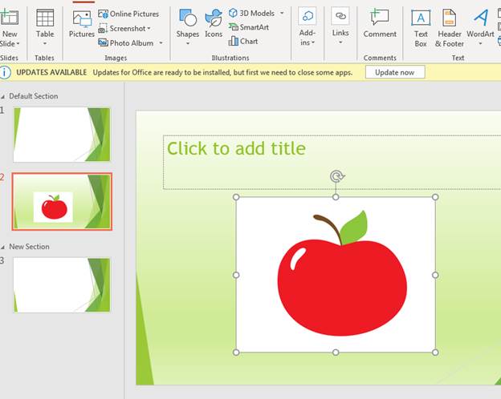Click the top-right sizing handle of picture
The height and width of the screenshot is (399, 501).
[x=435, y=197]
